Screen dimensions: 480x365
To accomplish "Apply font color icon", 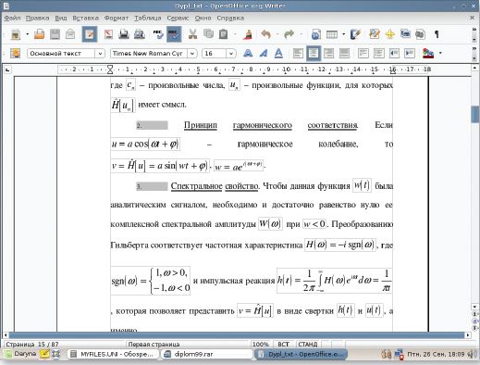I will [x=428, y=54].
